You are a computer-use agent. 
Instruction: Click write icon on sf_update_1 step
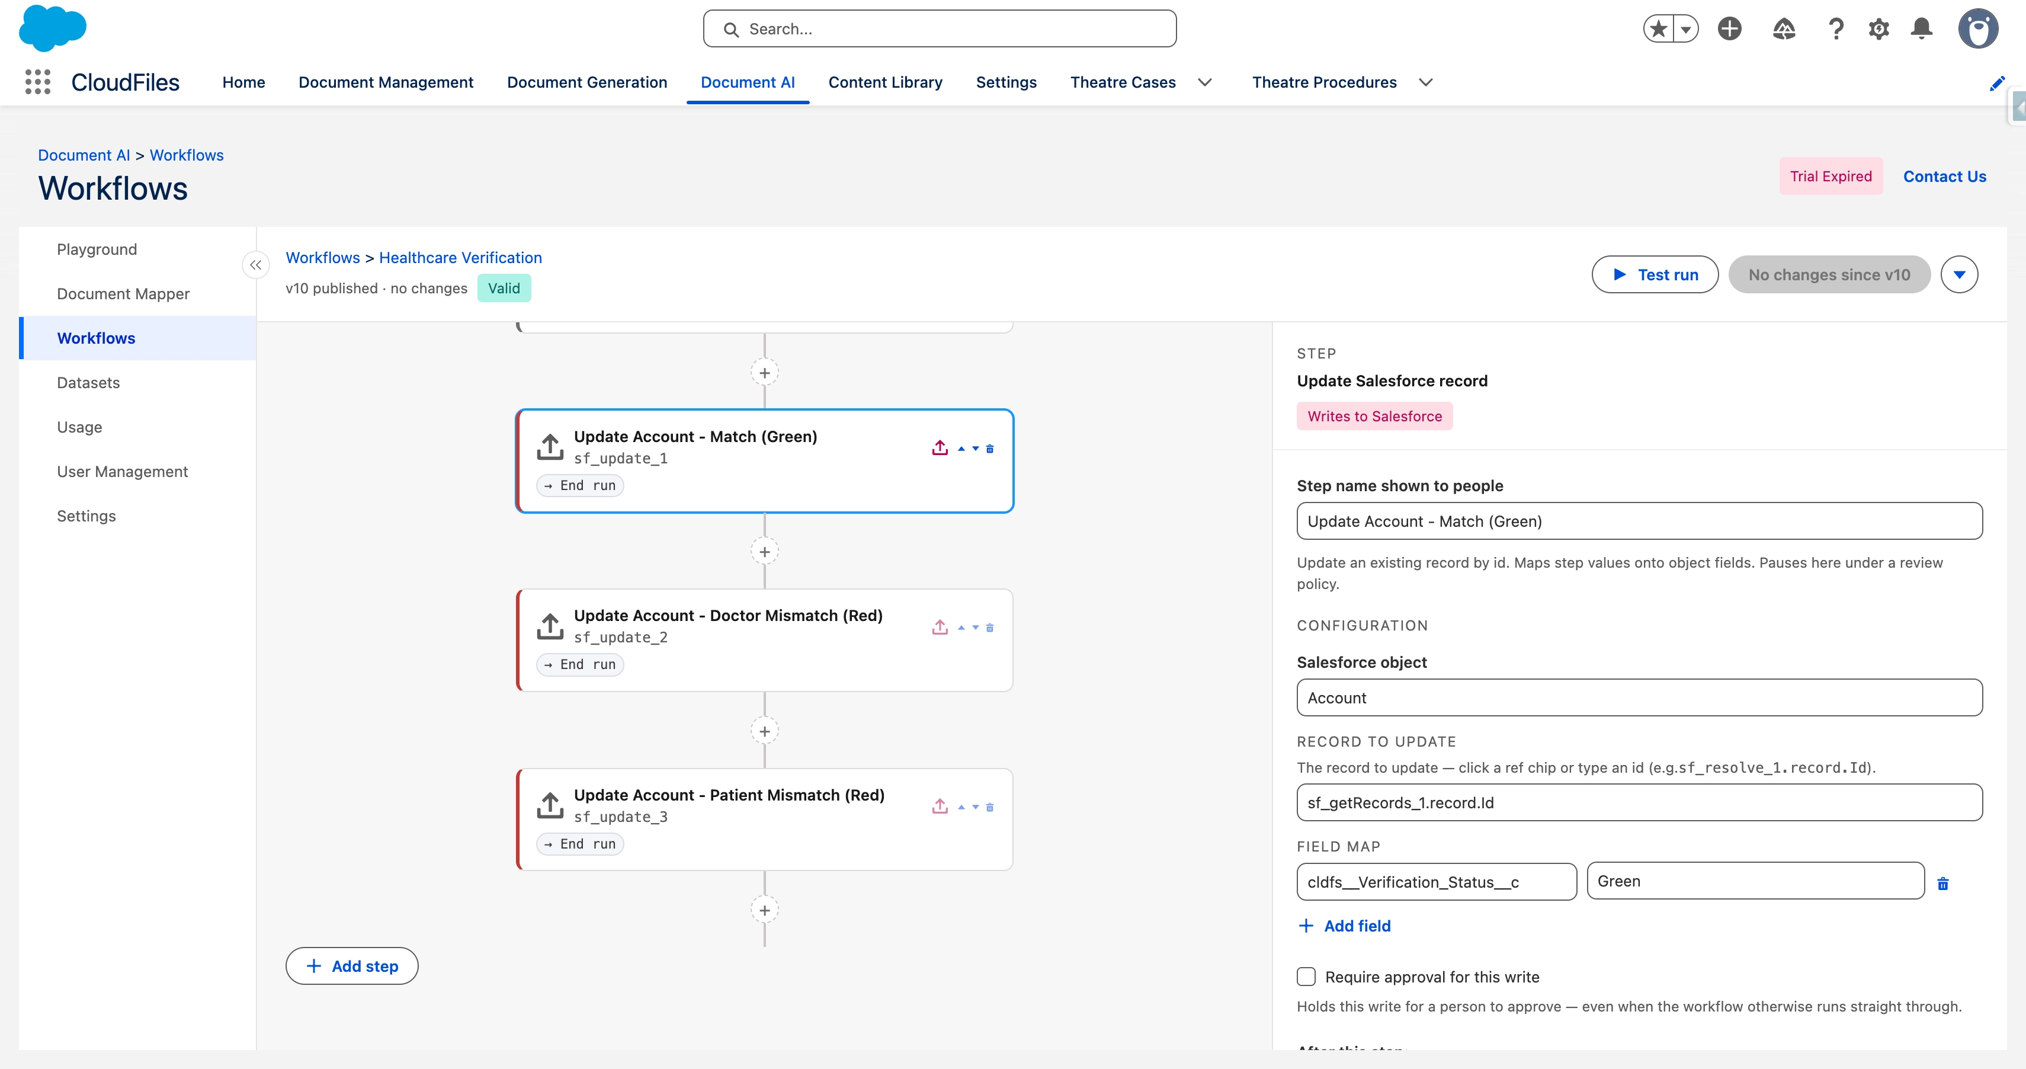click(940, 449)
